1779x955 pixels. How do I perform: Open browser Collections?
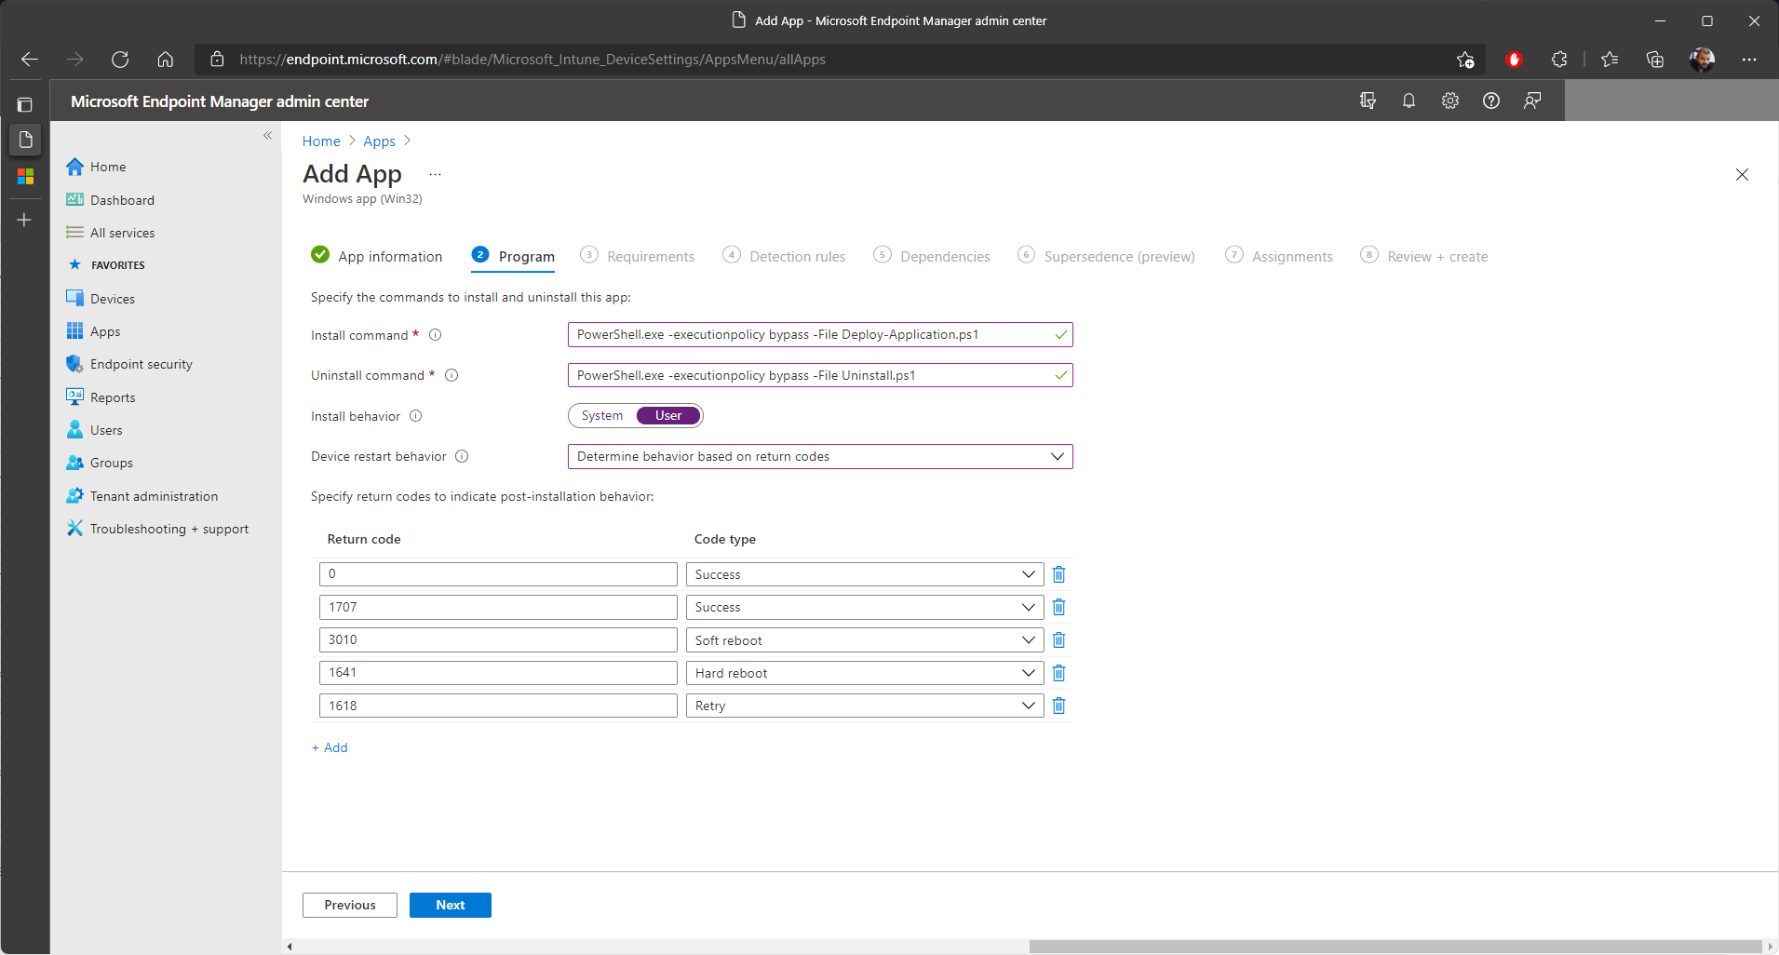1655,60
